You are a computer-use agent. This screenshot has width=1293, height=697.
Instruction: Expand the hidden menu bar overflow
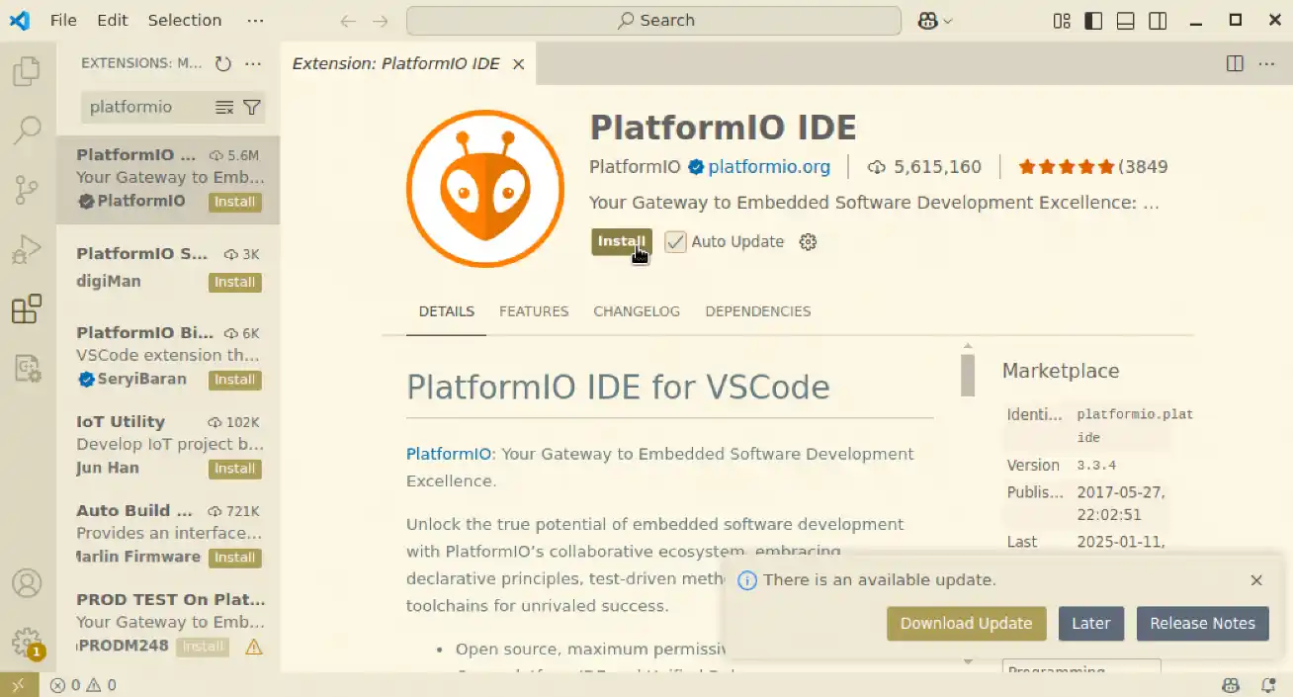coord(255,21)
